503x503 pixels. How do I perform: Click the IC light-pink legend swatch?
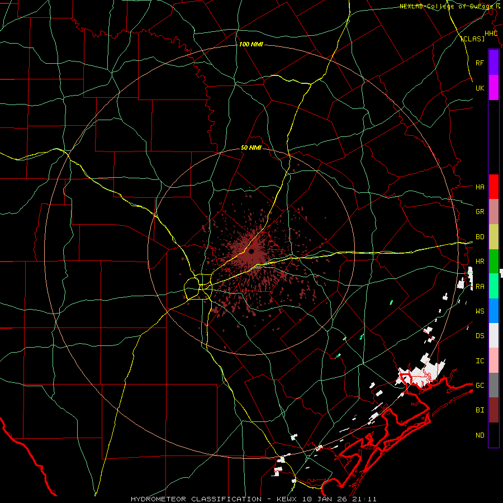tap(493, 360)
